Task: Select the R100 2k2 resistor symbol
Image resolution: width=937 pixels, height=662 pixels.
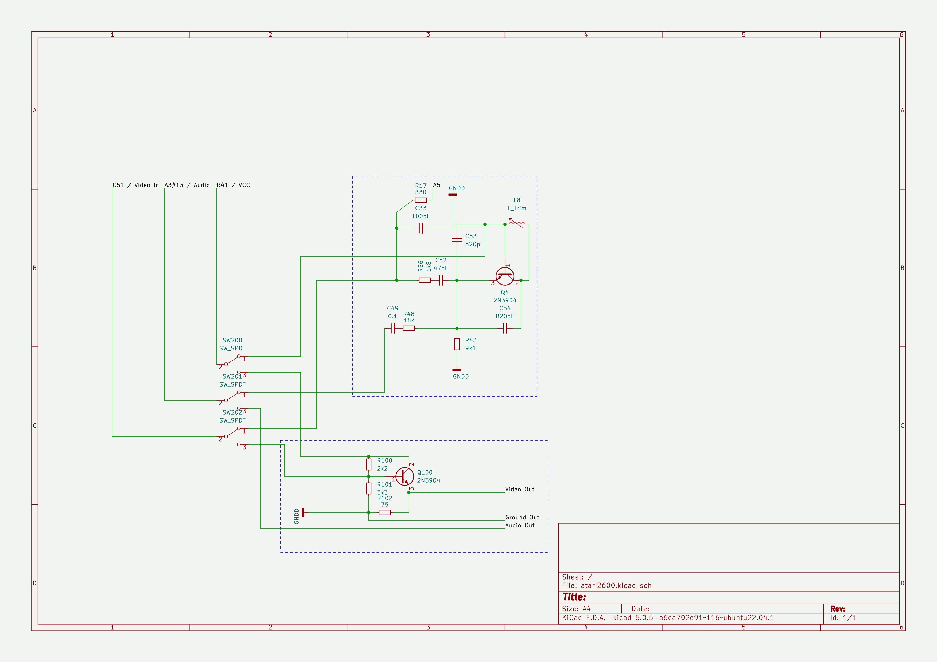Action: pyautogui.click(x=368, y=464)
